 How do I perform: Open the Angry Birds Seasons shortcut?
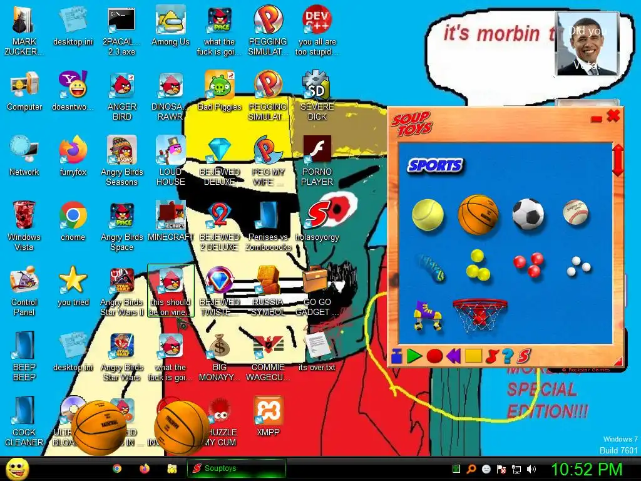click(x=122, y=161)
